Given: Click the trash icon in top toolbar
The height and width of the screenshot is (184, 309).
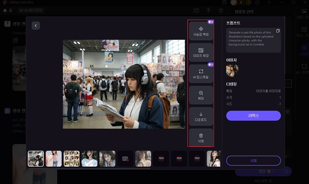Looking at the screenshot, I should pyautogui.click(x=221, y=10).
